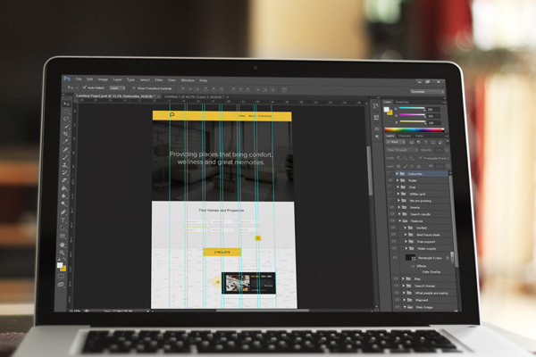The height and width of the screenshot is (357, 536).
Task: Enable Show Transform Controls checkbox
Action: [x=134, y=88]
